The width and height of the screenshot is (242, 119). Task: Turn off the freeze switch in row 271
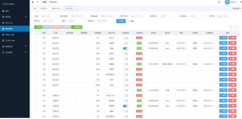(x=126, y=48)
